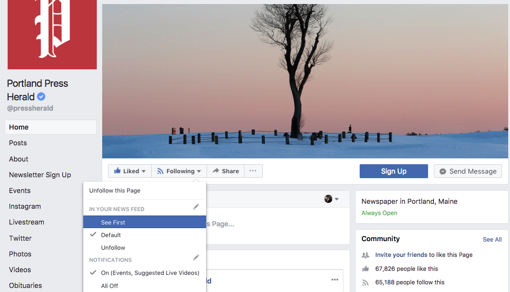Screen dimensions: 510x292
Task: Select the Default news feed option
Action: point(111,235)
